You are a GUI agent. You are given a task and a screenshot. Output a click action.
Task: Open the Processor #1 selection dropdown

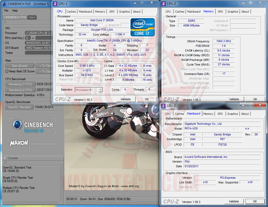pos(100,90)
